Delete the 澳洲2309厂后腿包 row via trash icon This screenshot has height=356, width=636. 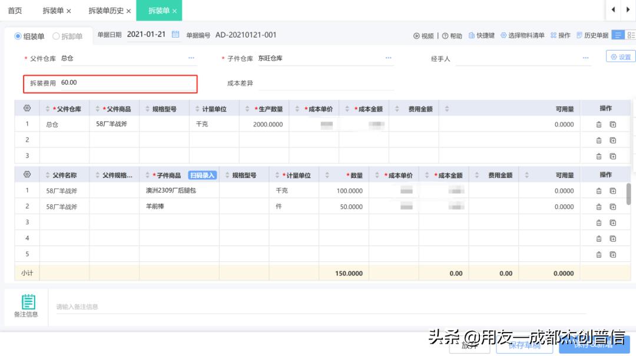point(599,190)
